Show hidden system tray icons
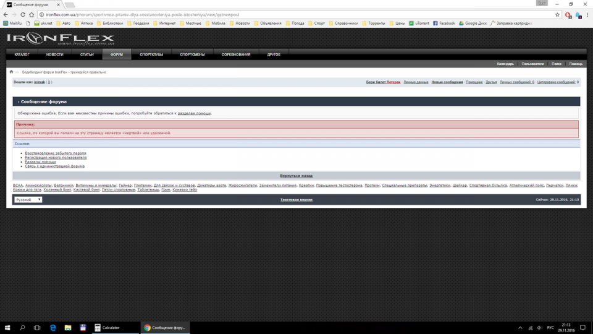 pos(519,327)
